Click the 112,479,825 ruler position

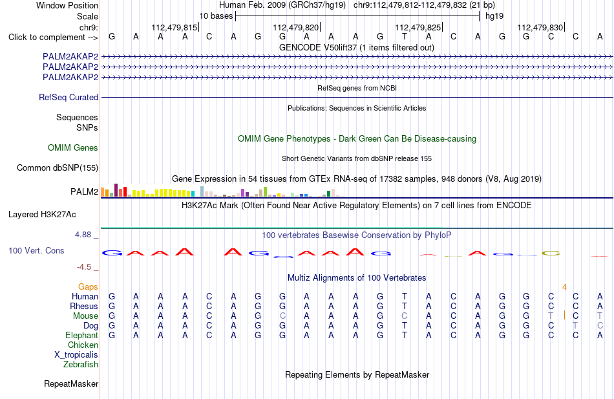click(x=418, y=27)
